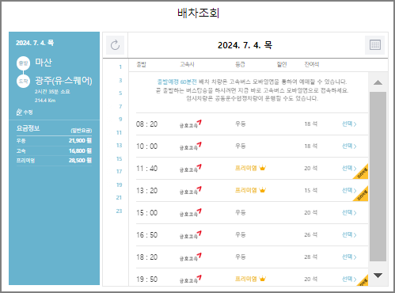Click the 잔여석 column header
Screen dimensions: 395x293
coord(312,64)
